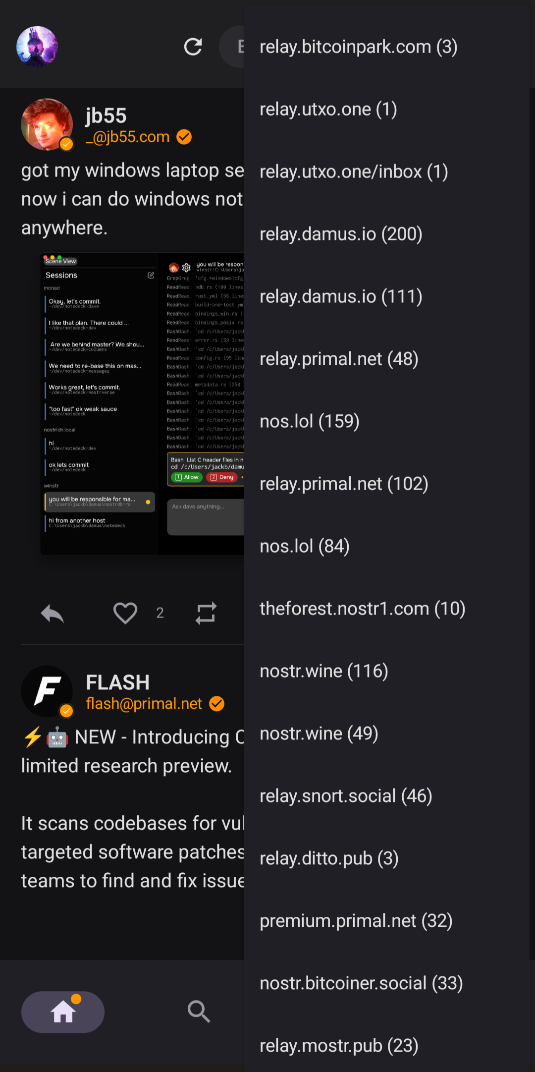Open FLASH's profile picture
This screenshot has width=535, height=1072.
tap(47, 691)
